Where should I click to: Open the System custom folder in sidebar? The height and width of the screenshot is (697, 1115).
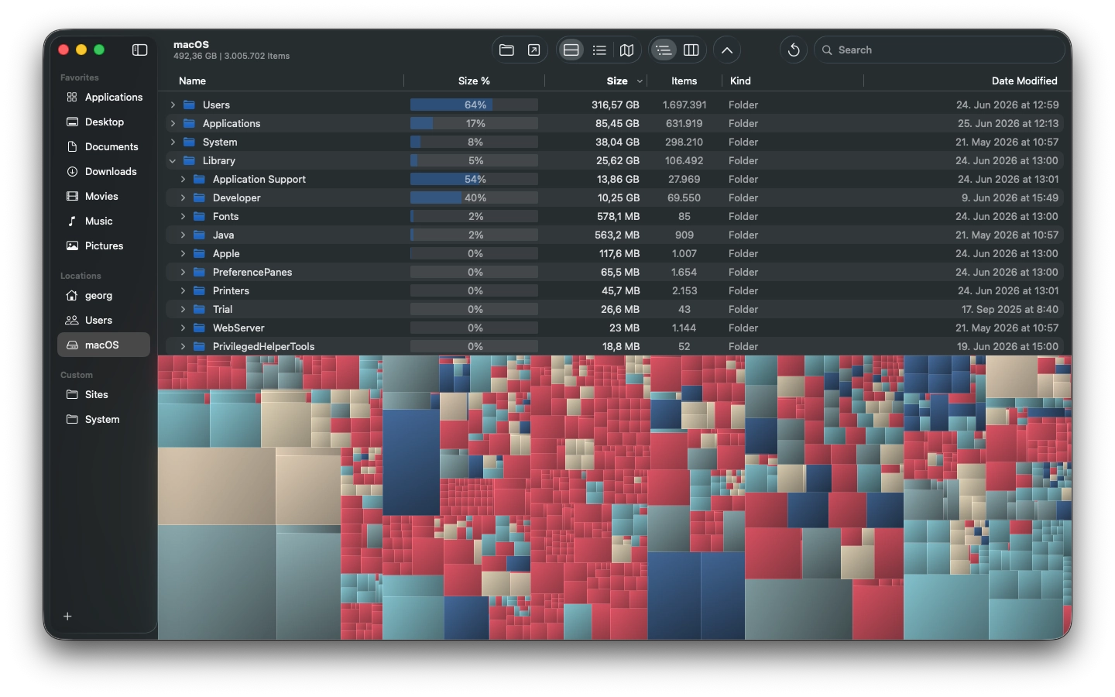[x=104, y=419]
